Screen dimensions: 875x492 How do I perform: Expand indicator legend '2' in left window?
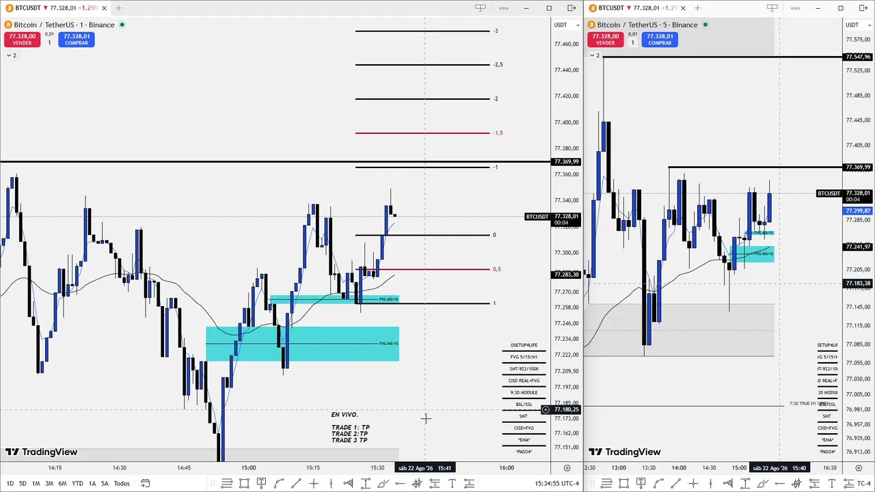click(11, 55)
